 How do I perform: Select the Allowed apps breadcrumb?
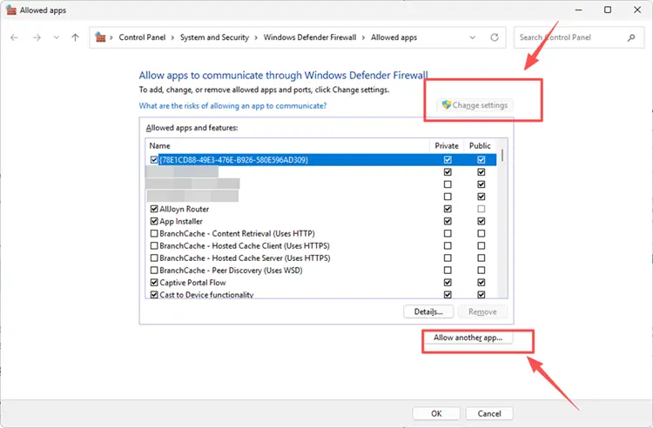point(394,37)
